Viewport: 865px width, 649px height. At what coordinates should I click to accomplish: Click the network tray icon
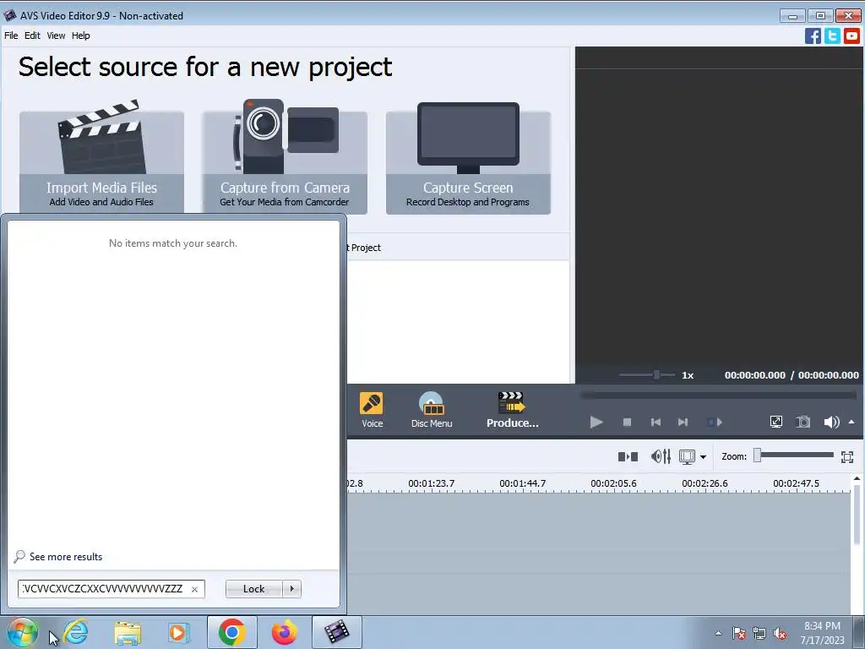[759, 633]
